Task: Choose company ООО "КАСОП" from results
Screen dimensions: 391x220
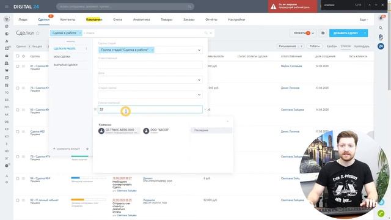Action: point(156,130)
